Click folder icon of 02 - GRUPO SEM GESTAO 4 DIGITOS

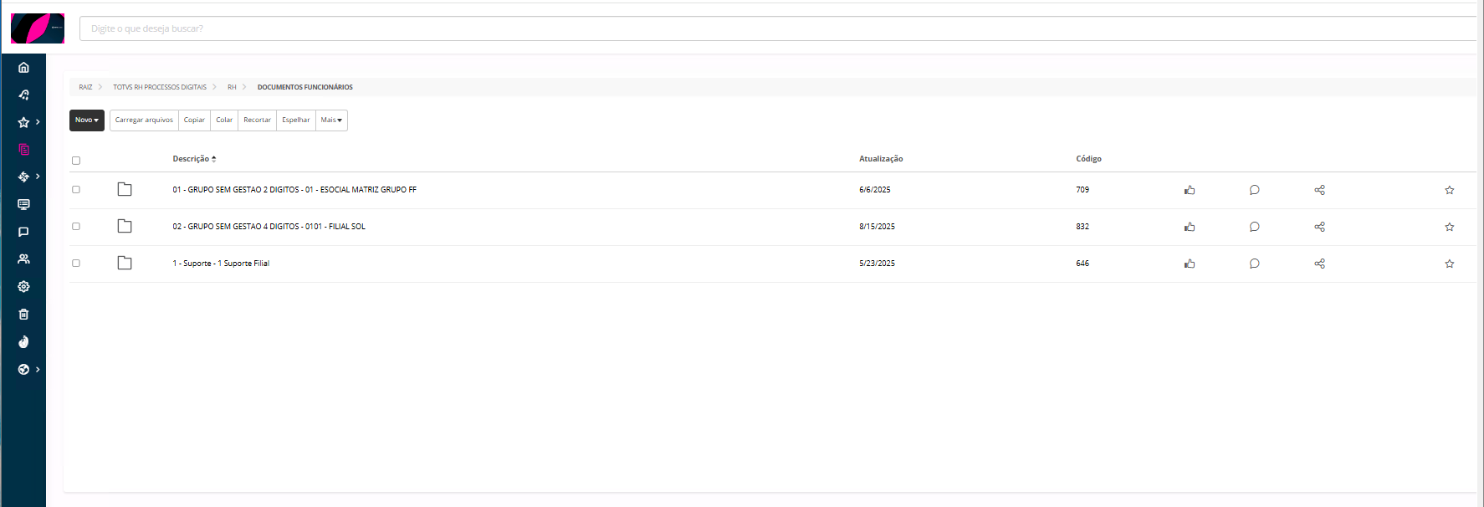click(125, 226)
